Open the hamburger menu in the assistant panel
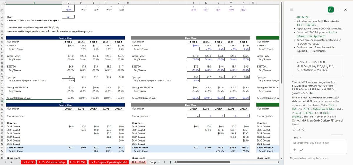Screen dimensions: 353x165 click(x=292, y=10)
